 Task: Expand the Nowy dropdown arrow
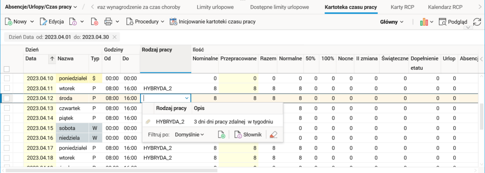(32, 22)
